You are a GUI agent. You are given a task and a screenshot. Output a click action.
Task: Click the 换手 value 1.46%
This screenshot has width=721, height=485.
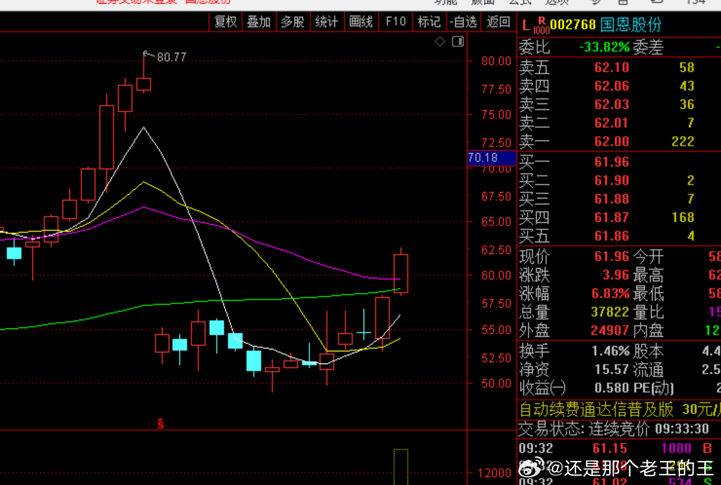pyautogui.click(x=610, y=351)
